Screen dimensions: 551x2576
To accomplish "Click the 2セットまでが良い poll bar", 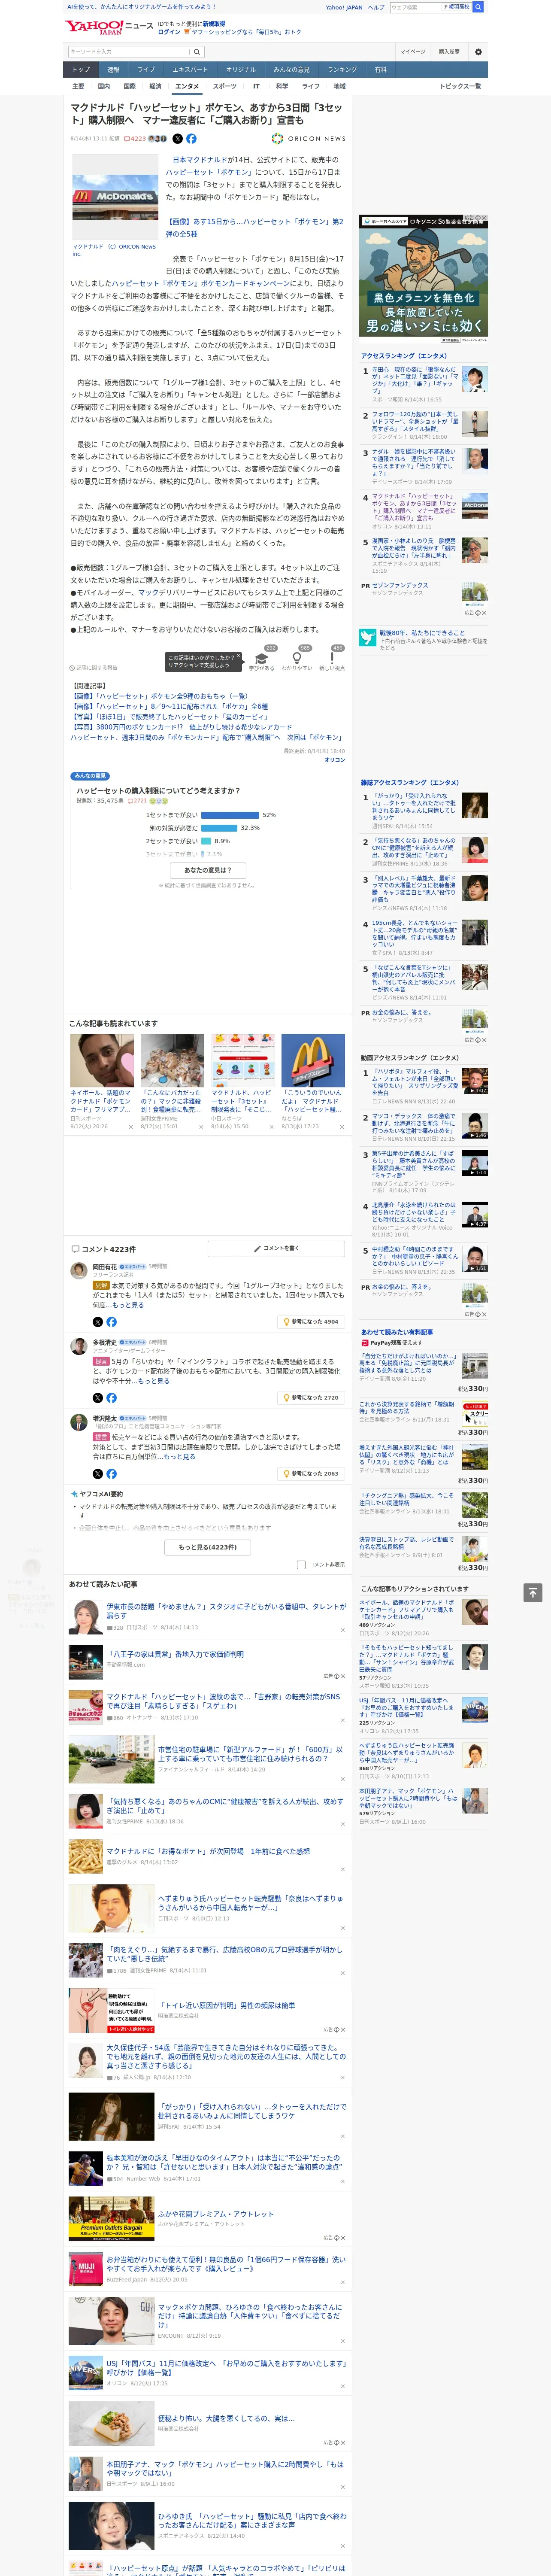I will coord(206,841).
